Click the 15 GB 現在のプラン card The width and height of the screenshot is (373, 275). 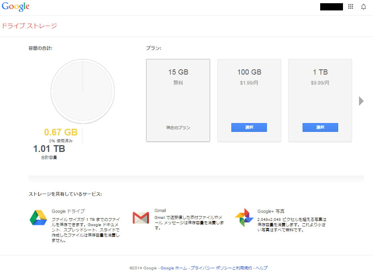[x=178, y=100]
